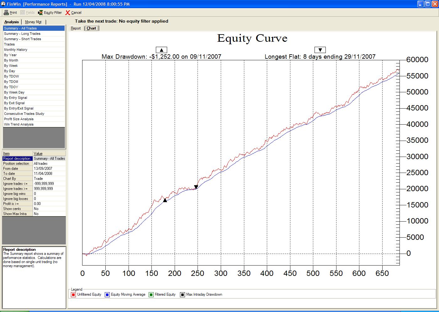The width and height of the screenshot is (439, 312).
Task: Click the Longest Flat 8 days label
Action: (320, 57)
